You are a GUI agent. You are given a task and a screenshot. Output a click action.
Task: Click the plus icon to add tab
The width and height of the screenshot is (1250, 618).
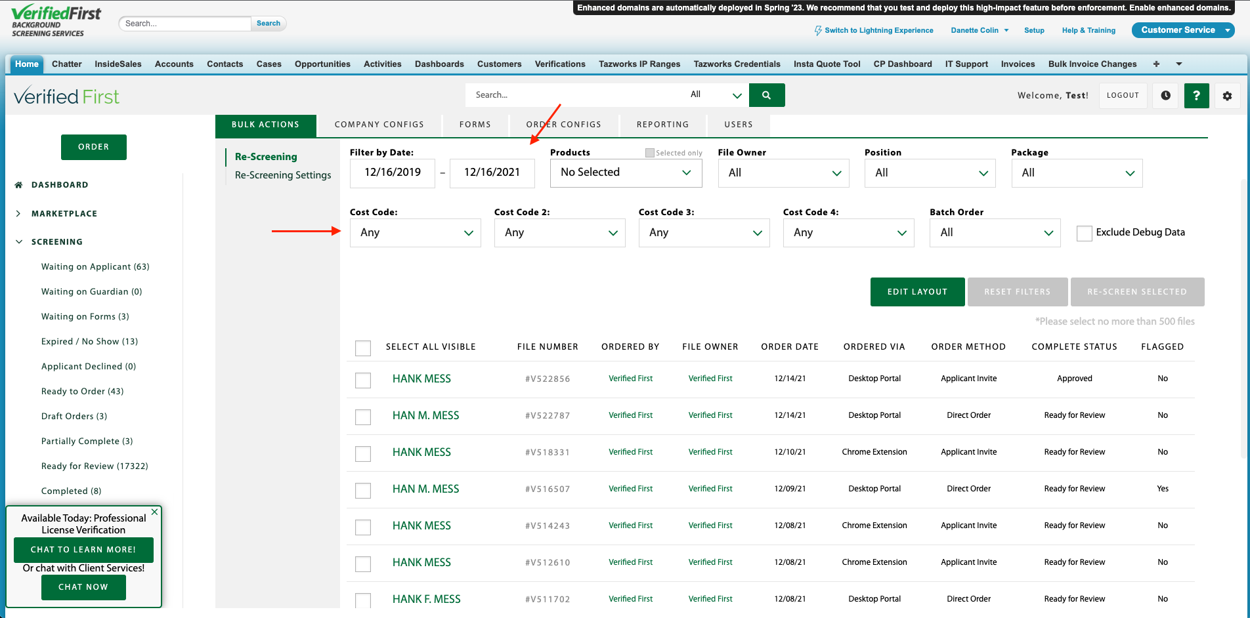click(x=1156, y=64)
